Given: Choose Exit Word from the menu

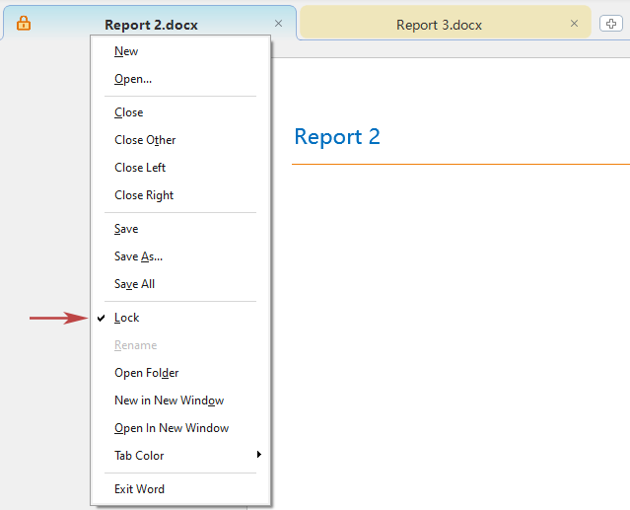Looking at the screenshot, I should click(139, 489).
